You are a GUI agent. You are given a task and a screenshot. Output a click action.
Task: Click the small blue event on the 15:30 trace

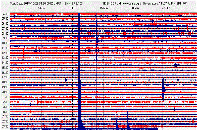[x=176, y=65]
